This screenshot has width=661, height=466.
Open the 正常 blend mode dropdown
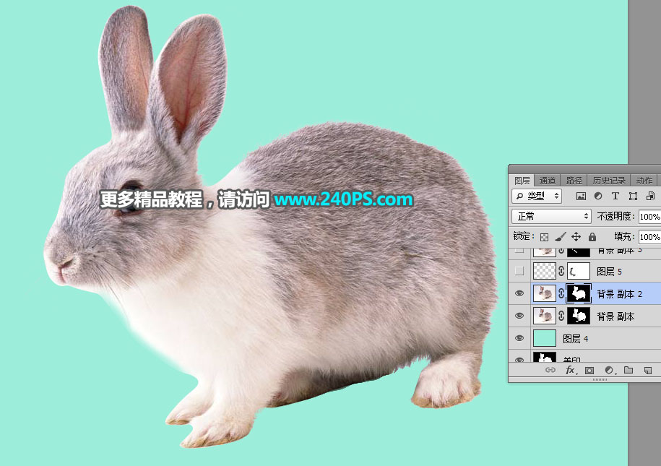(551, 216)
